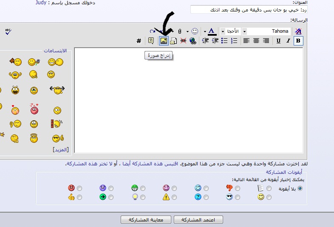
Task: Open the smiley insert dropdown in toolbar
Action: coord(188,31)
